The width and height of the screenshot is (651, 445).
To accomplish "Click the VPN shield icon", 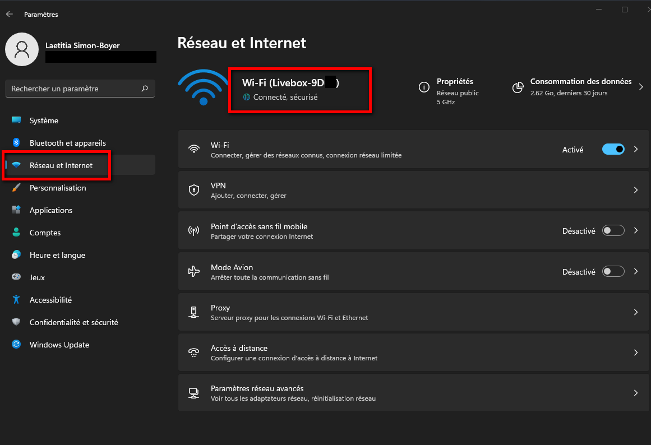I will click(194, 189).
